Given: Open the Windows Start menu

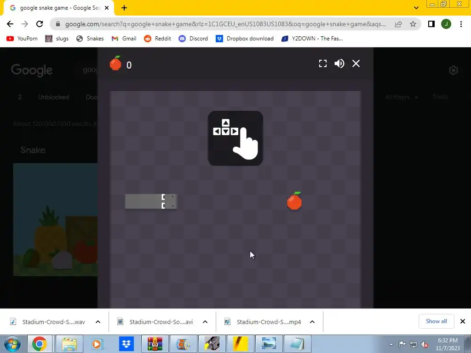Looking at the screenshot, I should 12,344.
